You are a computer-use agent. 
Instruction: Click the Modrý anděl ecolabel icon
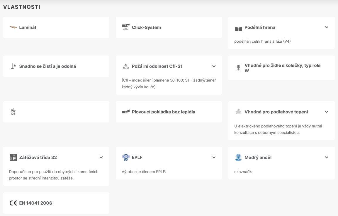click(238, 157)
